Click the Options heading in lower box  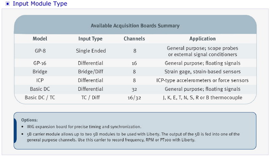[x=29, y=120]
